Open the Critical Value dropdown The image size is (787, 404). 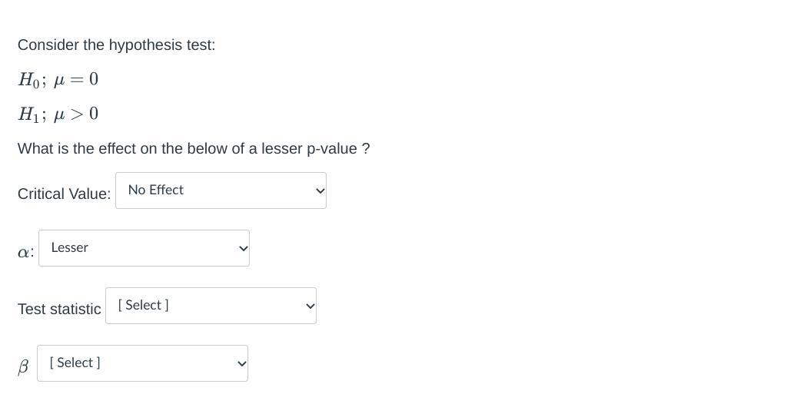pos(221,190)
